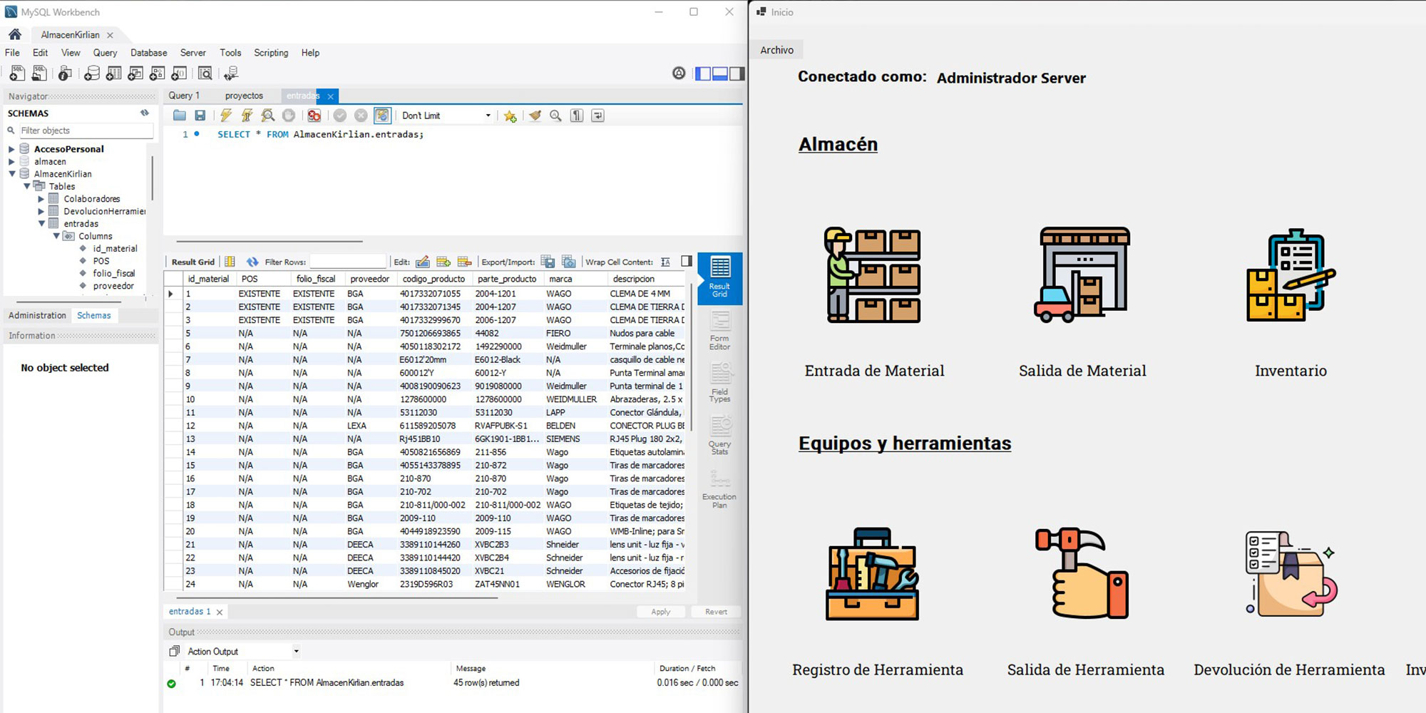
Task: Switch to the proyectos tab
Action: coord(245,95)
